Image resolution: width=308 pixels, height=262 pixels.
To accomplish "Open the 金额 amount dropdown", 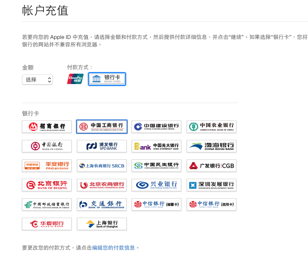I will coord(37,80).
